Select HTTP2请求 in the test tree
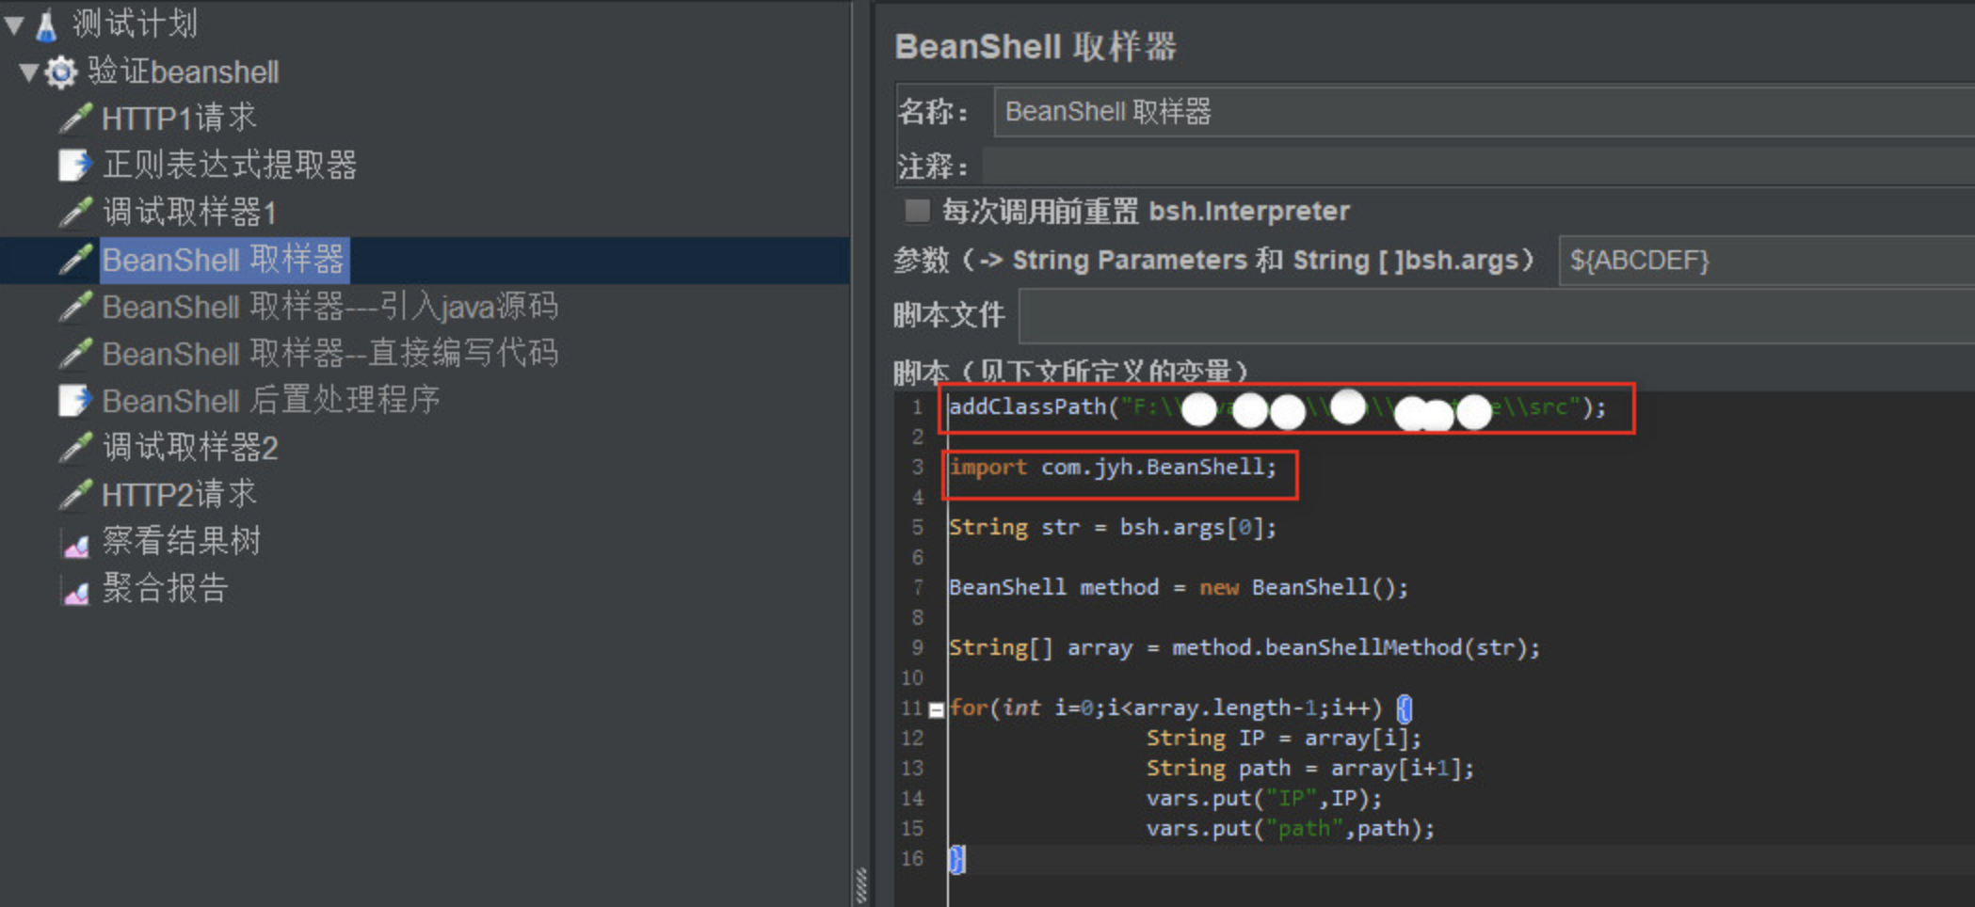The width and height of the screenshot is (1975, 907). (x=179, y=495)
